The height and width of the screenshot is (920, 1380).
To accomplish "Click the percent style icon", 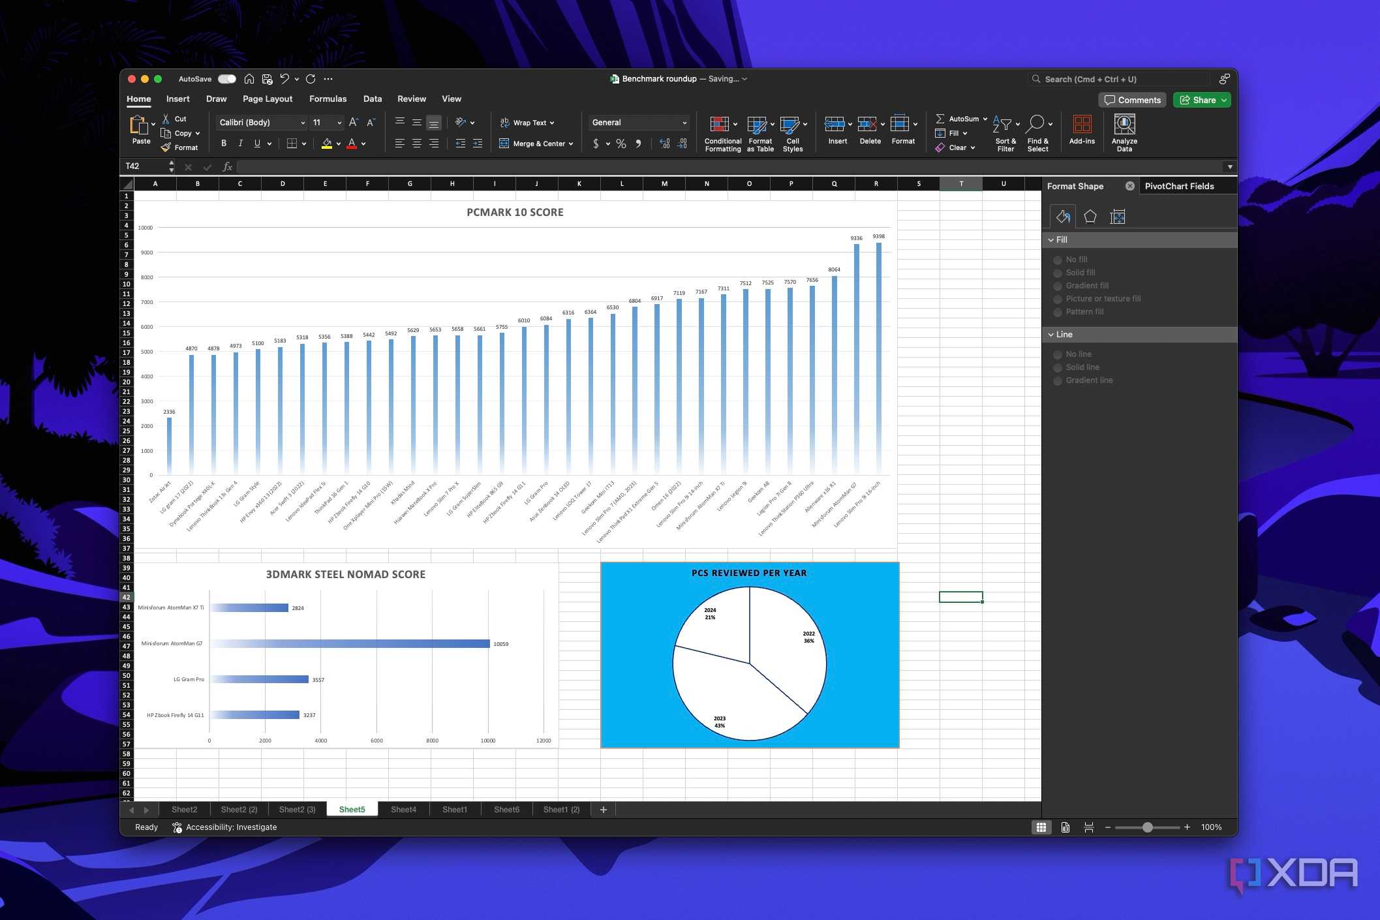I will (621, 144).
